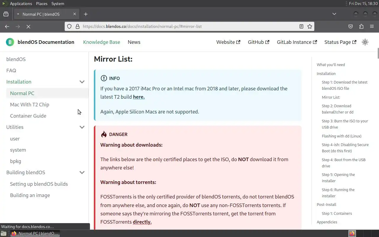The width and height of the screenshot is (379, 237).
Task: Click the site security padlock icon
Action: (x=78, y=26)
